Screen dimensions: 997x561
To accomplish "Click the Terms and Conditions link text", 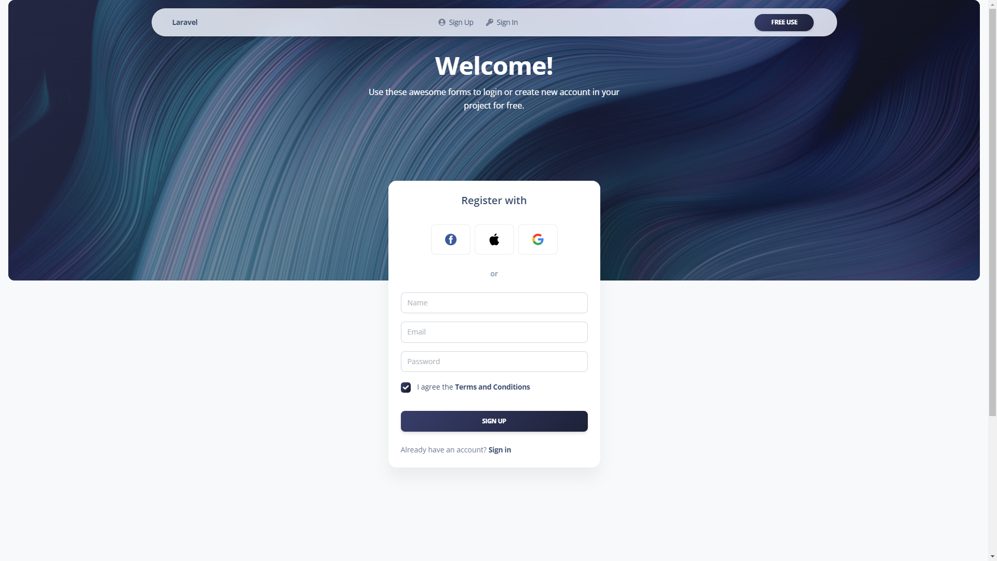I will (492, 386).
